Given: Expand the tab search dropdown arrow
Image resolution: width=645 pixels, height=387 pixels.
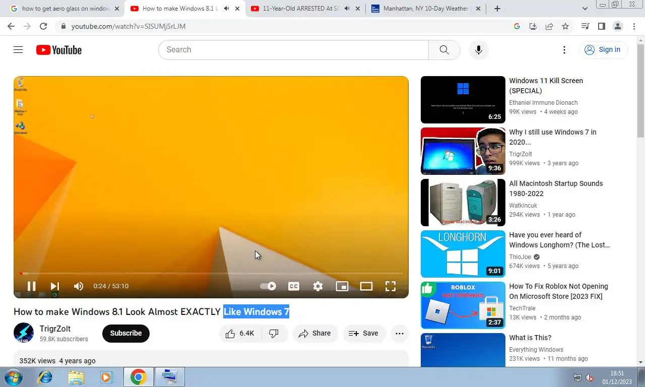Looking at the screenshot, I should pyautogui.click(x=585, y=9).
